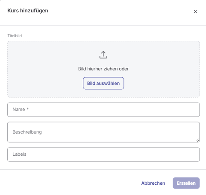Click the upload arrow icon
The height and width of the screenshot is (195, 206).
[103, 55]
